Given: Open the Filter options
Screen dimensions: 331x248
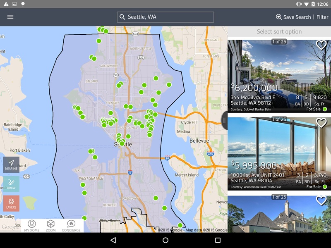Looking at the screenshot, I should pyautogui.click(x=322, y=17).
